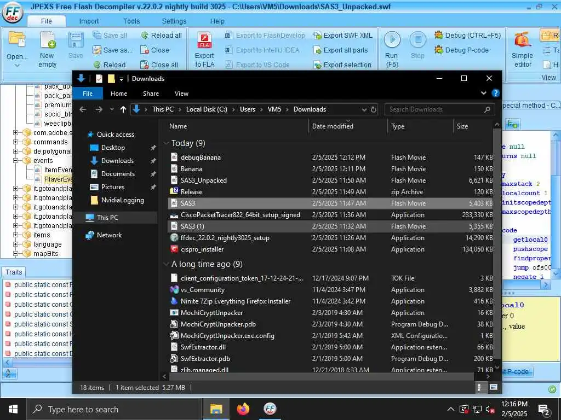Screen dimensions: 561x420
Task: Select This PC in navigation pane
Action: click(107, 218)
